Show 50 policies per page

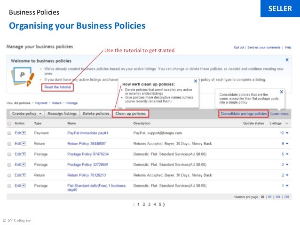269,197
